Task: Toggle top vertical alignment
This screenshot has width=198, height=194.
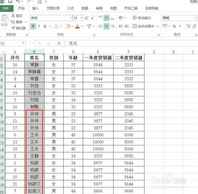Action: tap(100, 17)
